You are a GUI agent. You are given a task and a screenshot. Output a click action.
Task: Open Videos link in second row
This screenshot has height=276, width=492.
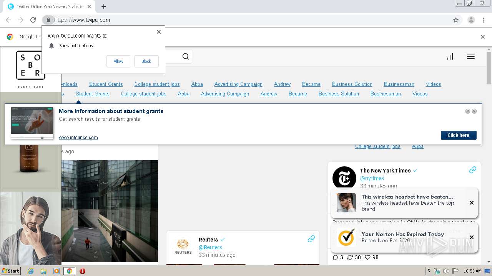tap(420, 94)
